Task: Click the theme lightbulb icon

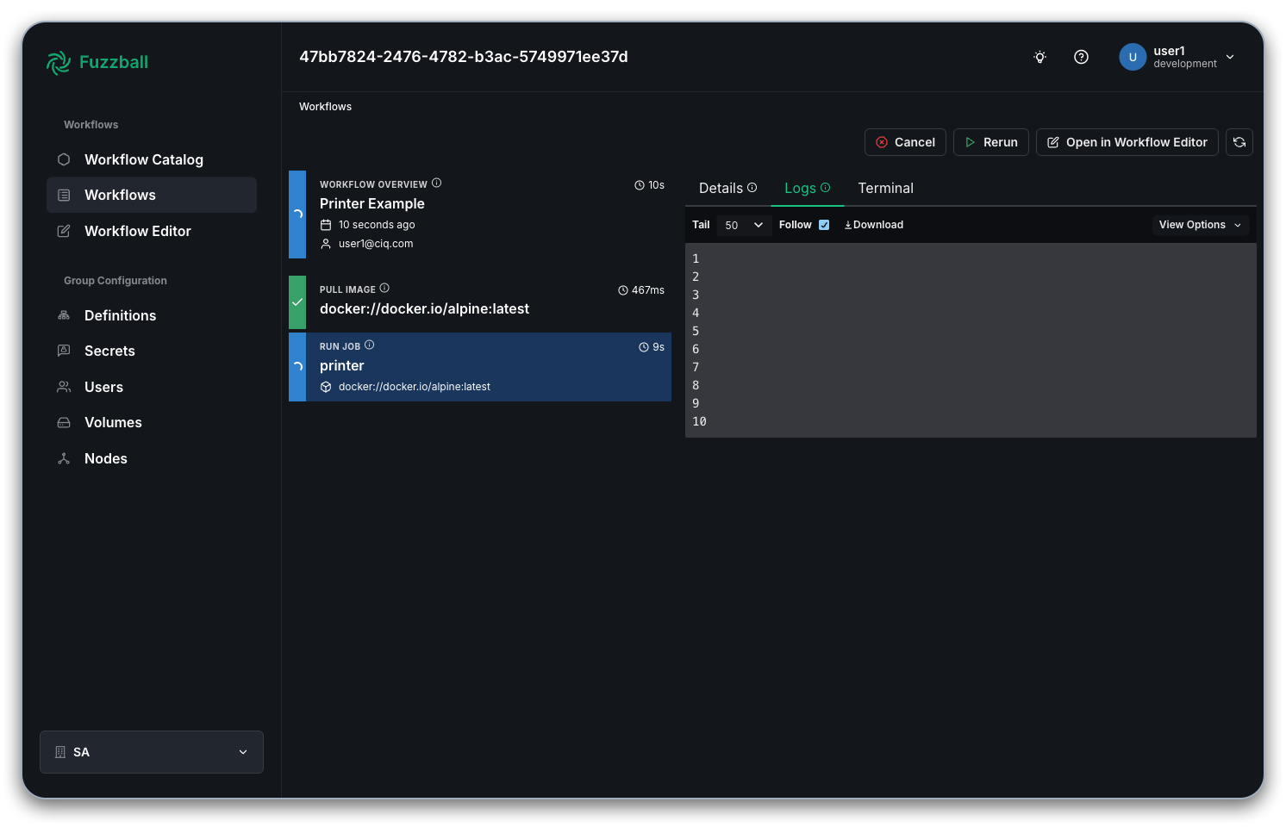Action: (1039, 57)
